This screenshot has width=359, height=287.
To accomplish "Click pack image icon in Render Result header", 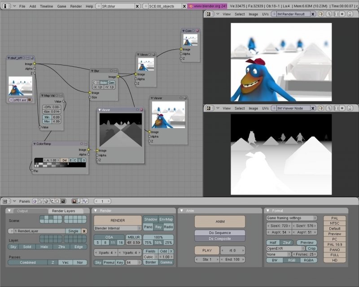I will click(x=321, y=14).
